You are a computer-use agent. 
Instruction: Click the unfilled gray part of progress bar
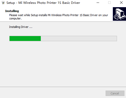pos(79,39)
